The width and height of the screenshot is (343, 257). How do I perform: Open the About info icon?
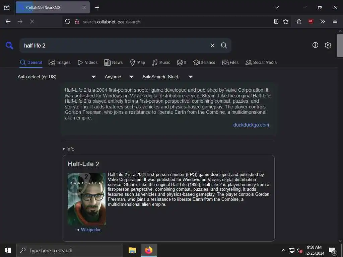pyautogui.click(x=315, y=45)
